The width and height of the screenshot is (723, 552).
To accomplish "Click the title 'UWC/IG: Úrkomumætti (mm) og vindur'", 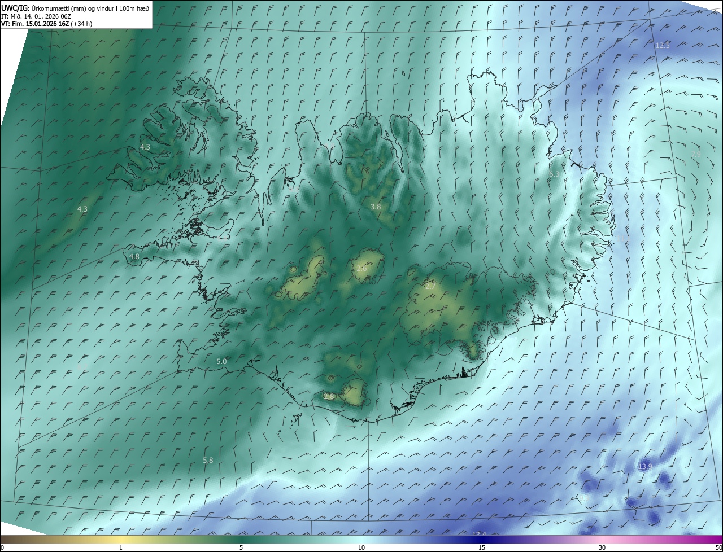I will click(76, 7).
